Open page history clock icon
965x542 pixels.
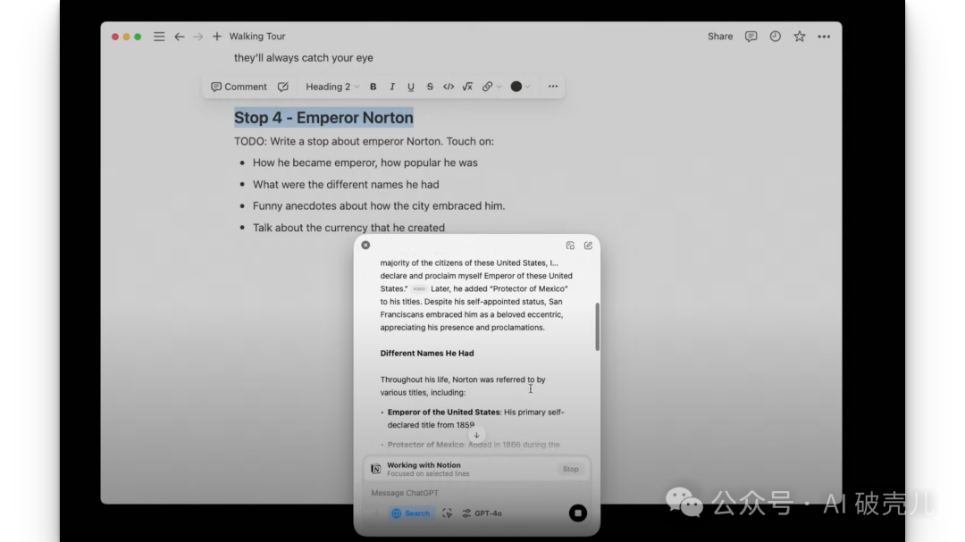(x=776, y=37)
